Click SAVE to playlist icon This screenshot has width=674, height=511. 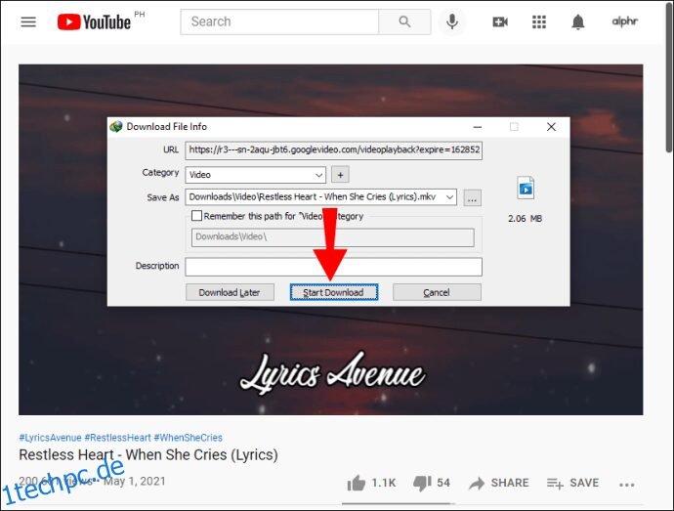(x=572, y=483)
